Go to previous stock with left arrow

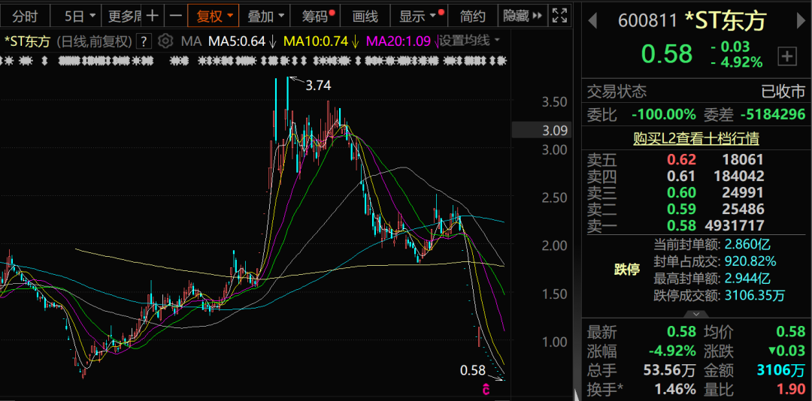click(592, 21)
